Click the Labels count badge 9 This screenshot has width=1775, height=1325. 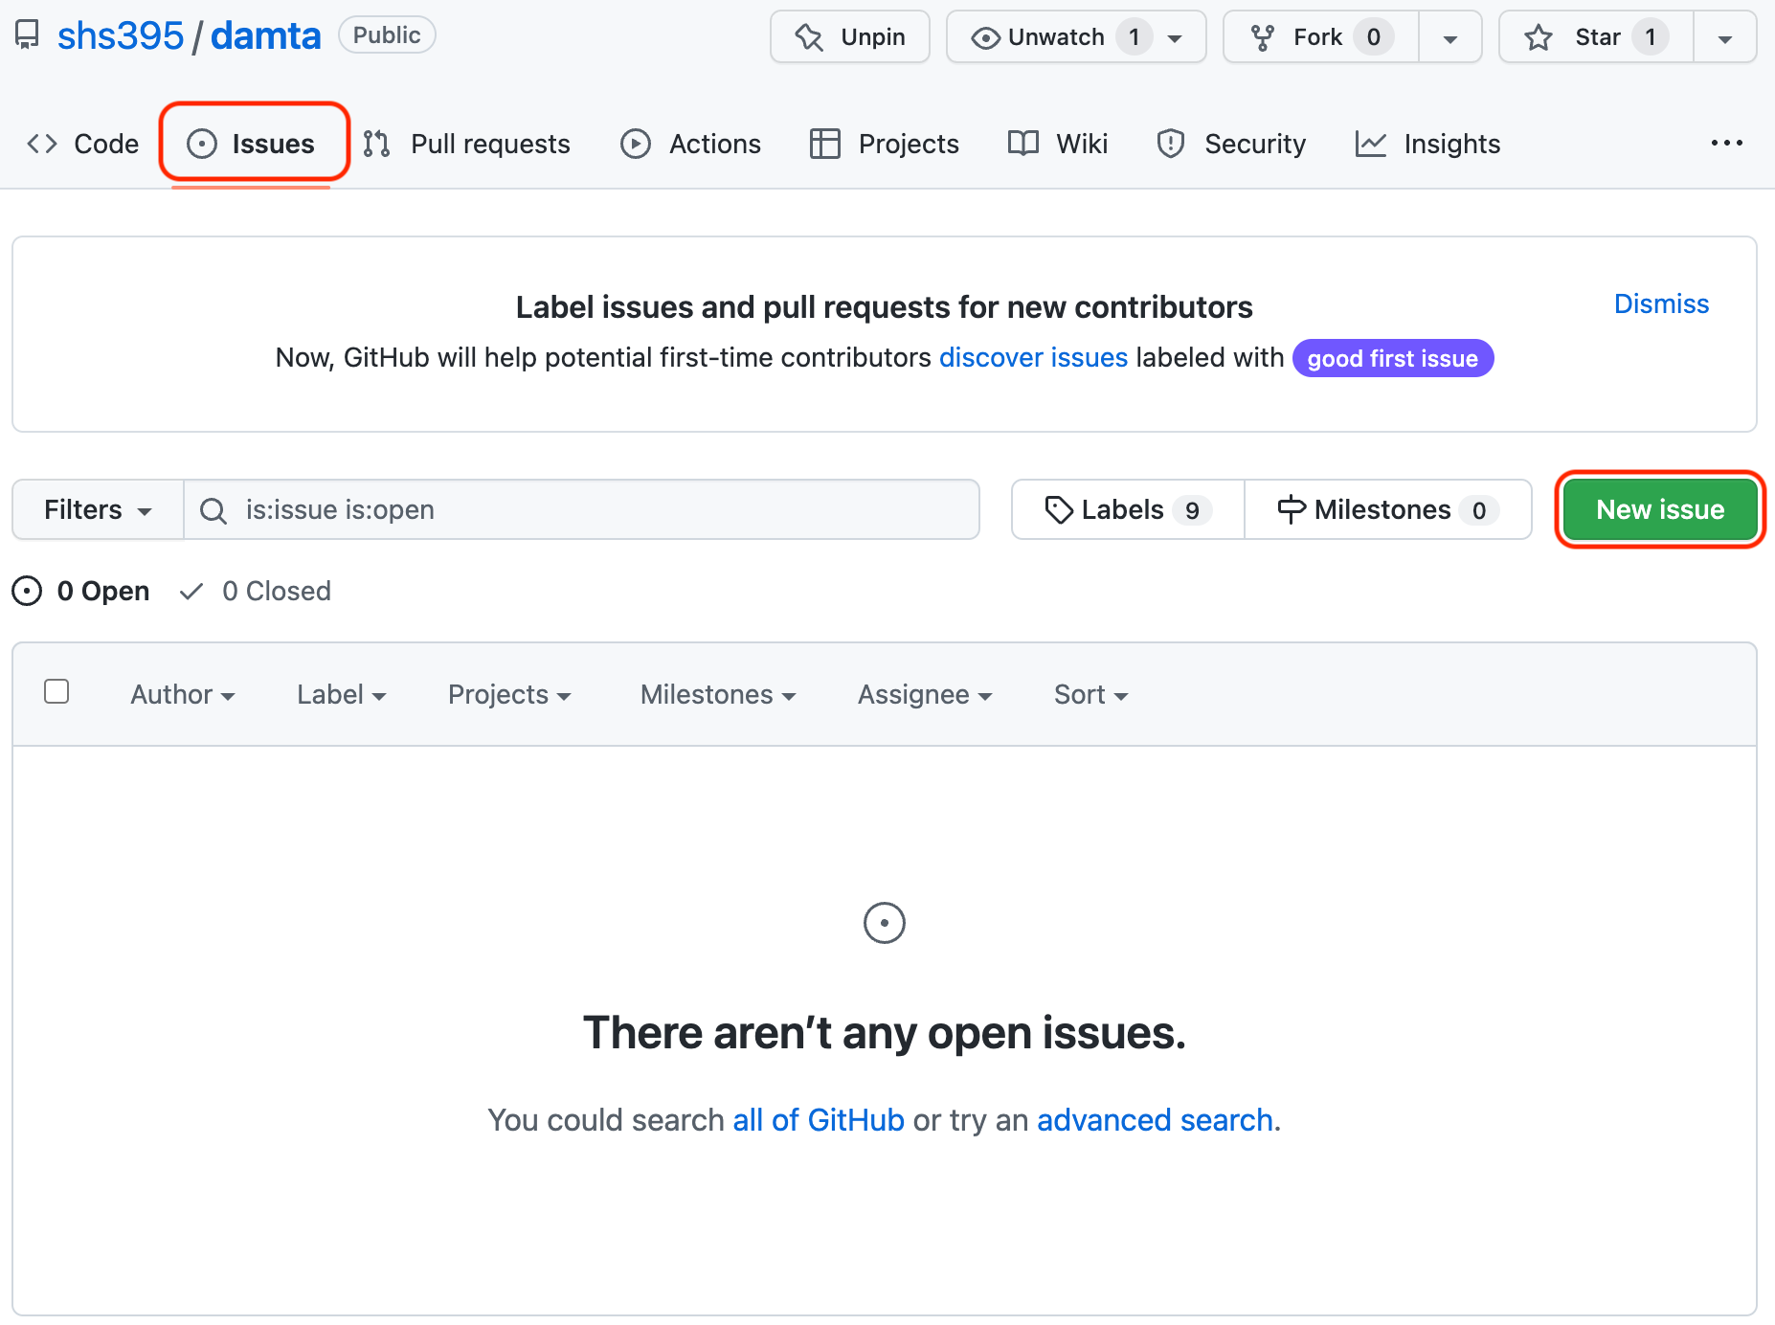[1192, 510]
